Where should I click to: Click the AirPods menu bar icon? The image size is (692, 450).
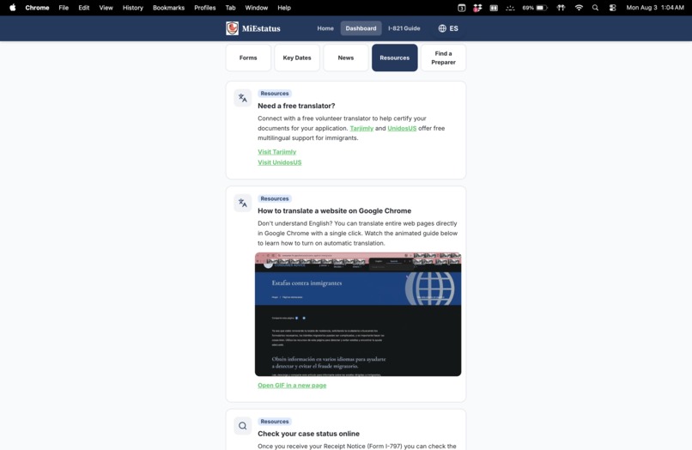tap(561, 8)
